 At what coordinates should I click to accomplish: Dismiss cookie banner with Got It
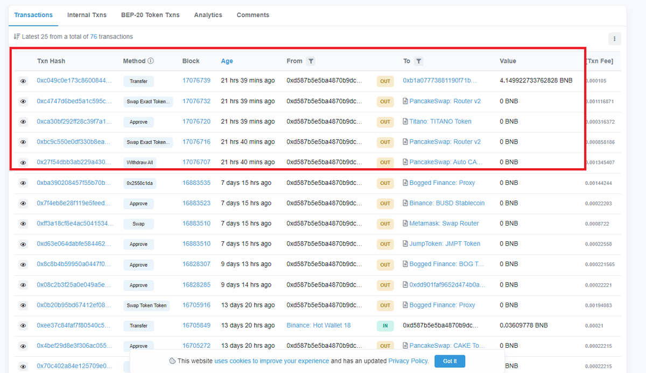point(450,361)
